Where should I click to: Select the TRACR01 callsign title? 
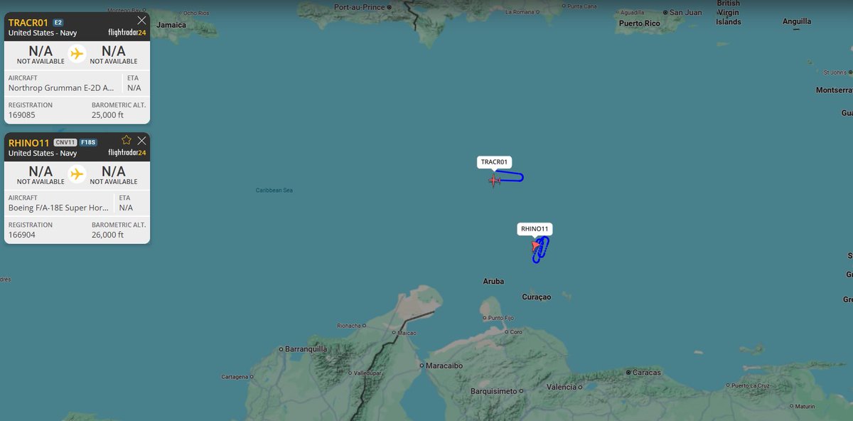pyautogui.click(x=26, y=22)
